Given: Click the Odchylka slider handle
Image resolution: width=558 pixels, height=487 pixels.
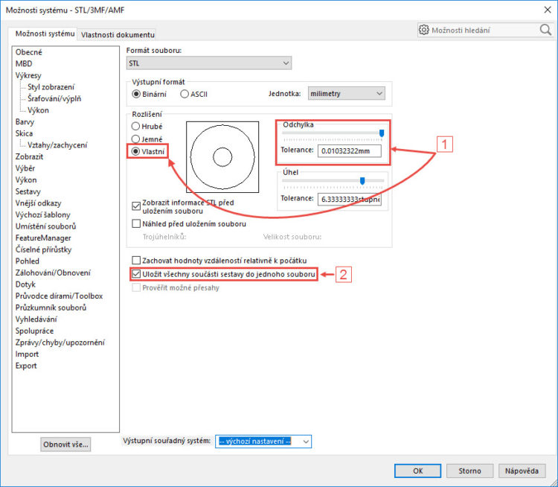Looking at the screenshot, I should 382,133.
